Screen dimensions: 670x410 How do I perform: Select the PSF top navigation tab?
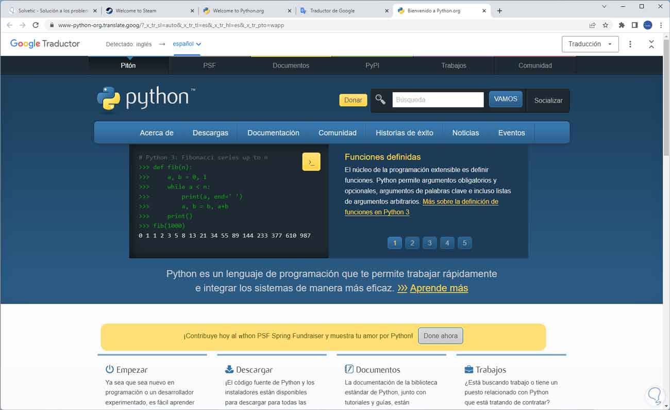pos(209,65)
